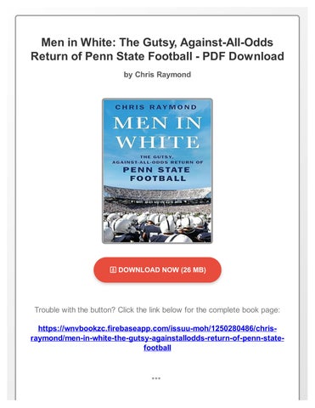Viewport: 315px width, 408px height.
Task: Click 'CHRIS RAYMOND' name on the cover
Action: (x=156, y=107)
